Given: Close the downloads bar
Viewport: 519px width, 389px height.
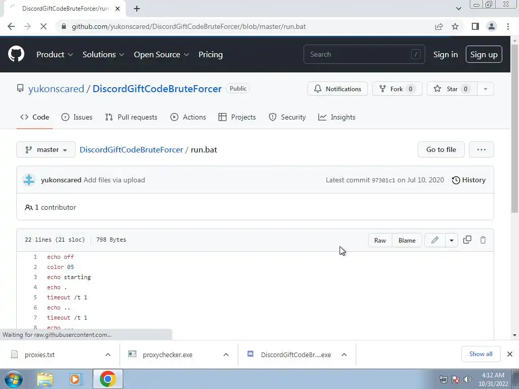Looking at the screenshot, I should pyautogui.click(x=510, y=354).
